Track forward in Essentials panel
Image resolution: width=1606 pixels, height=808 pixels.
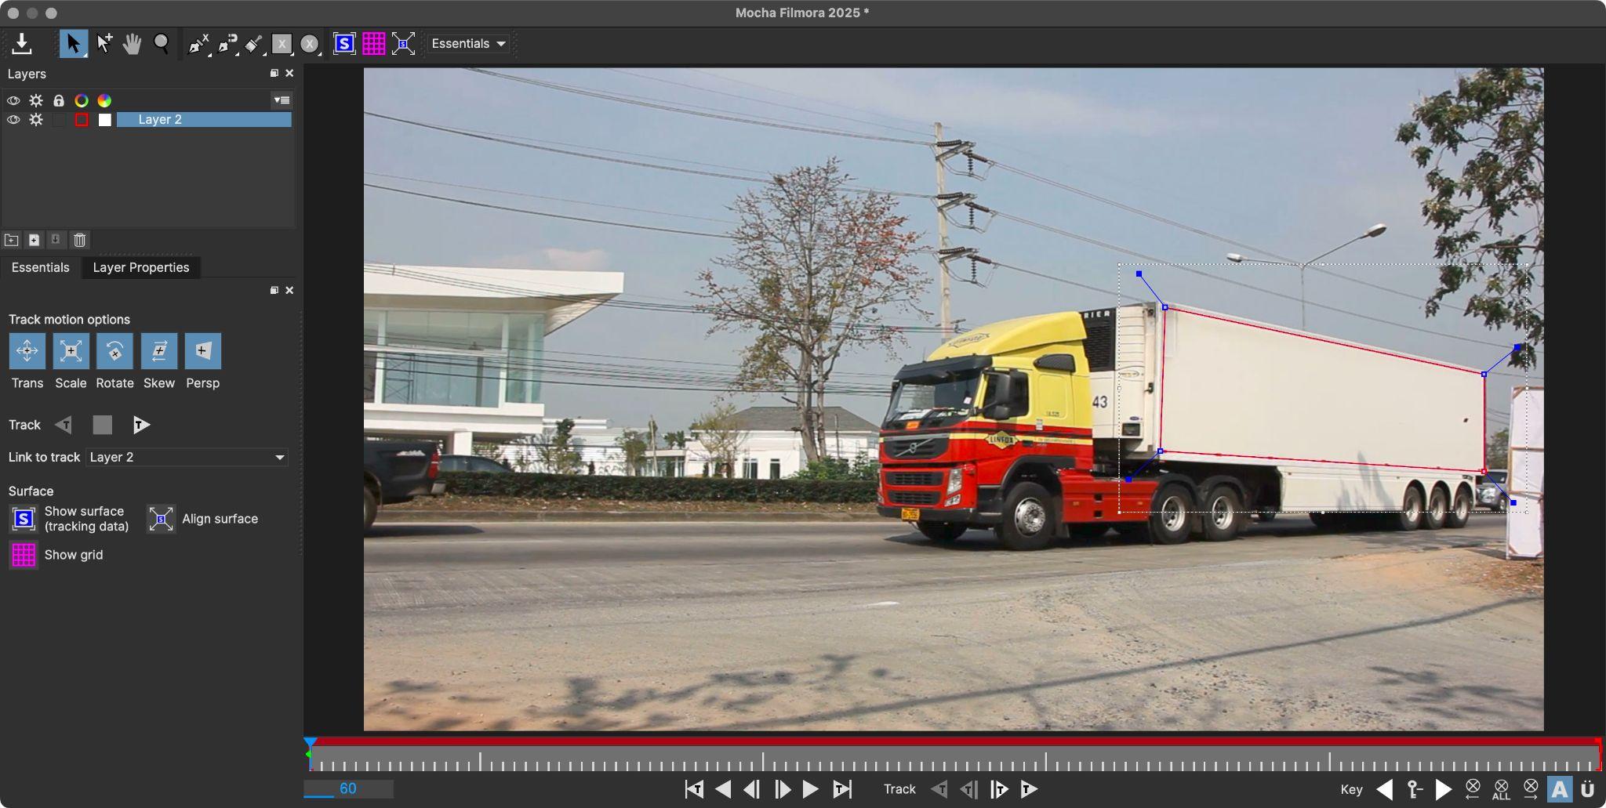(141, 425)
